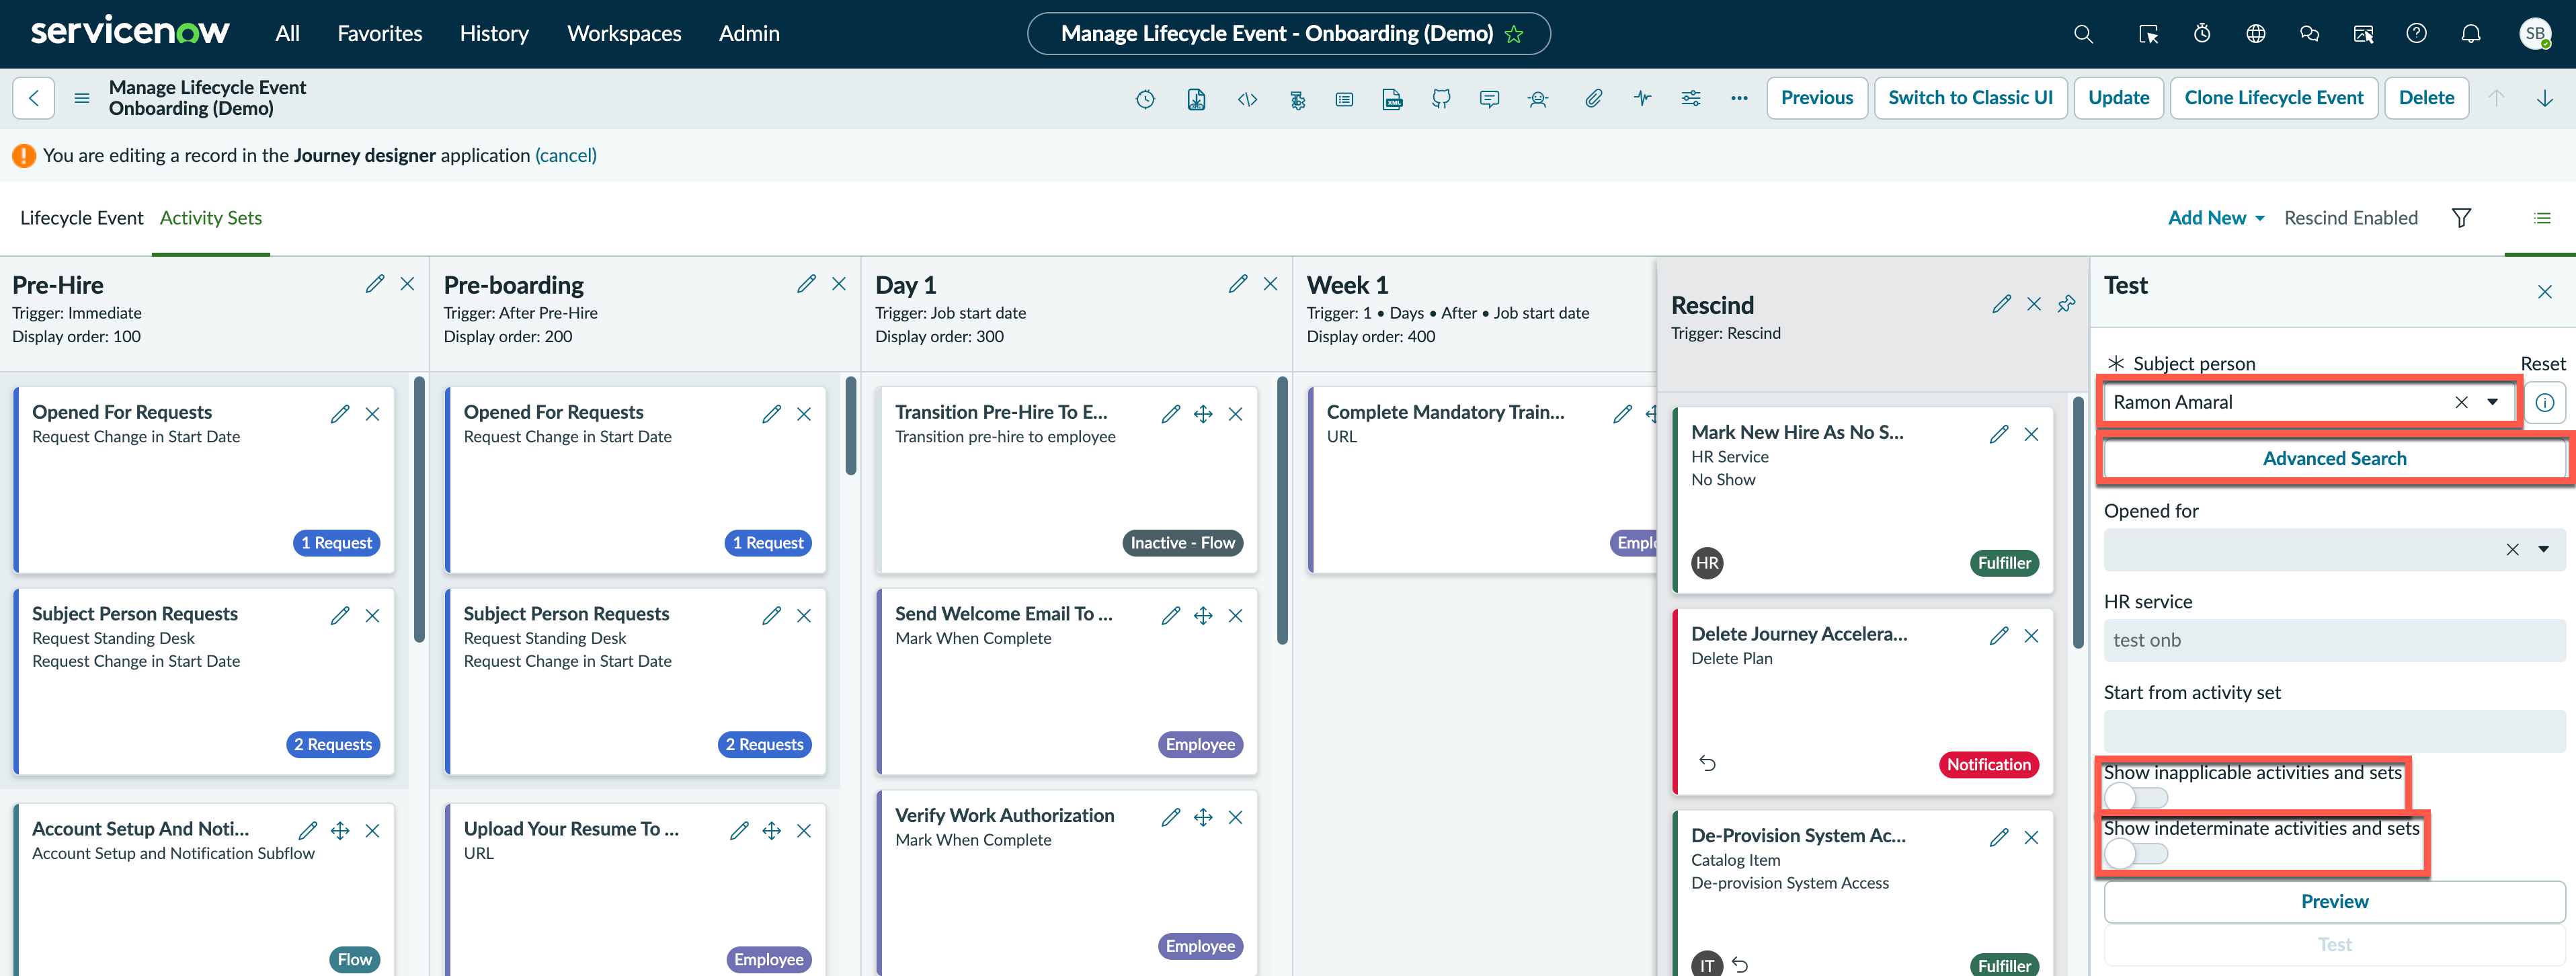Click the back arrow button
Screen dimensions: 2576x976
pos(34,98)
